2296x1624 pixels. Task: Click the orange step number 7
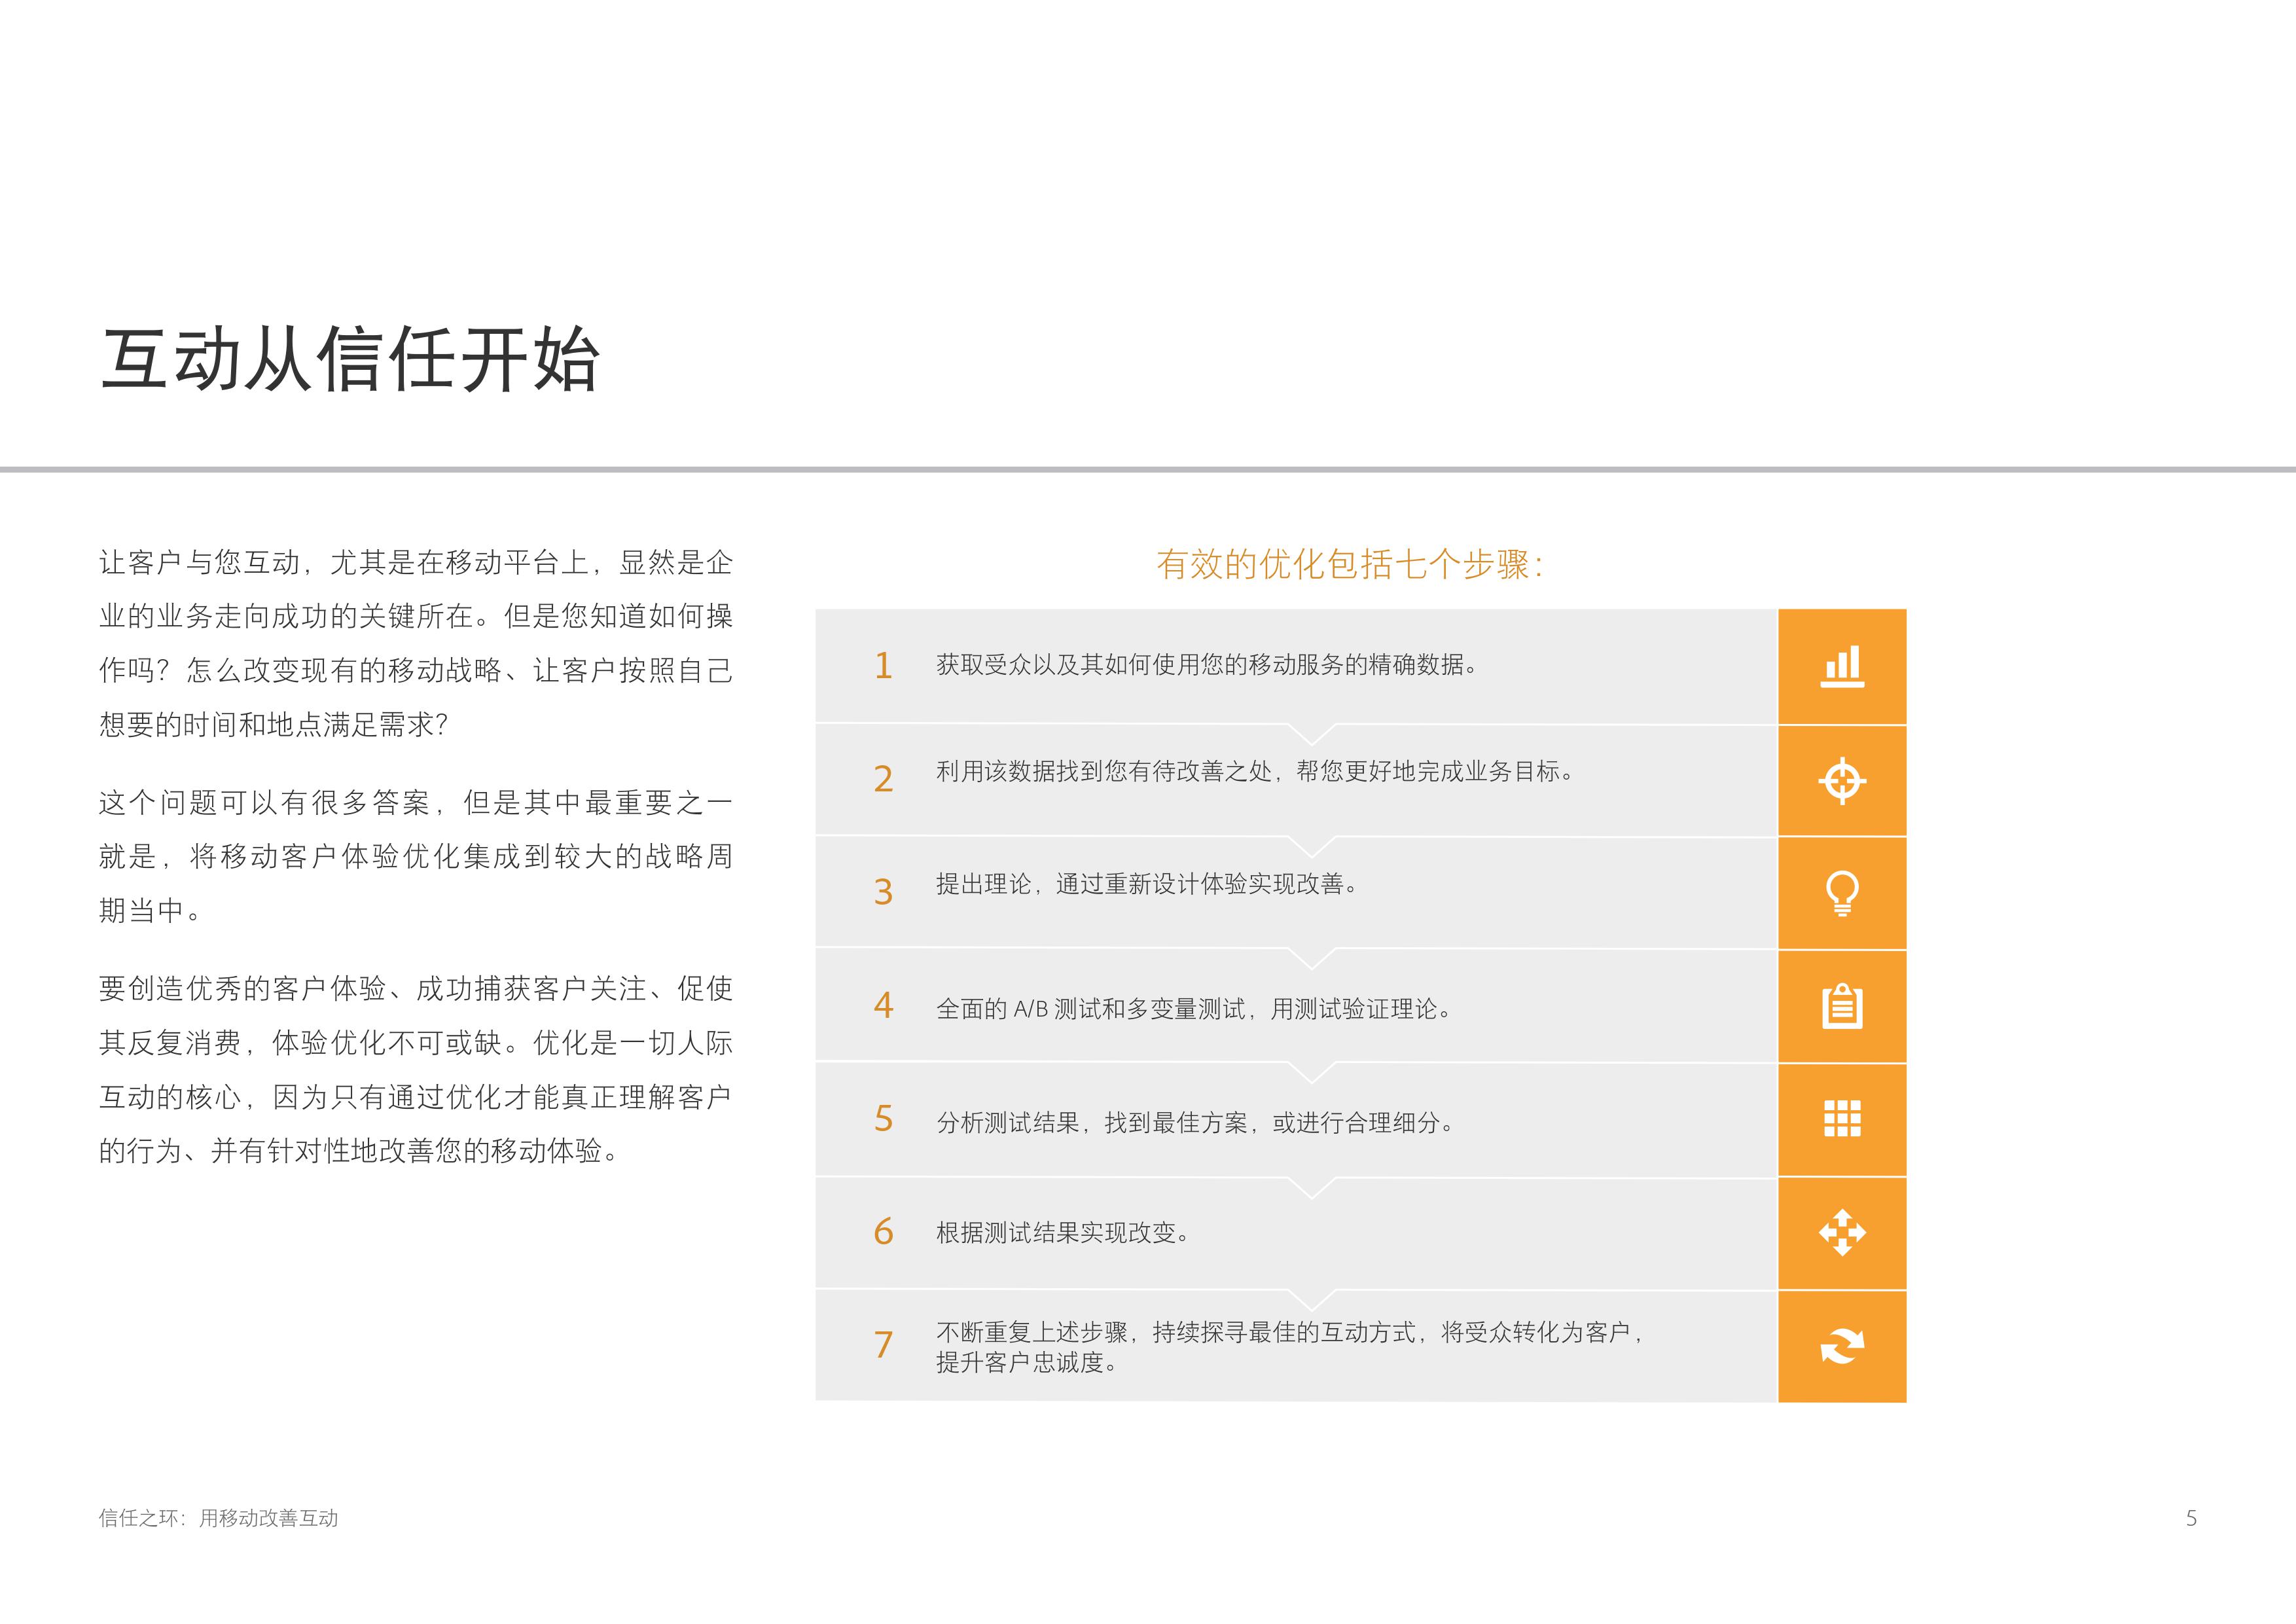pyautogui.click(x=882, y=1345)
